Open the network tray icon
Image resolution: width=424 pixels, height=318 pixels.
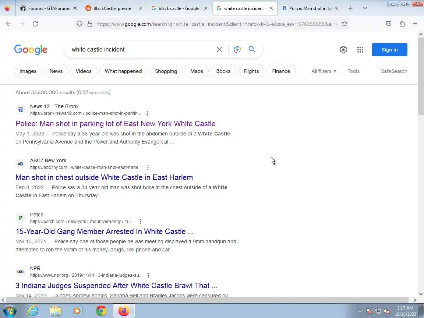pos(378,311)
